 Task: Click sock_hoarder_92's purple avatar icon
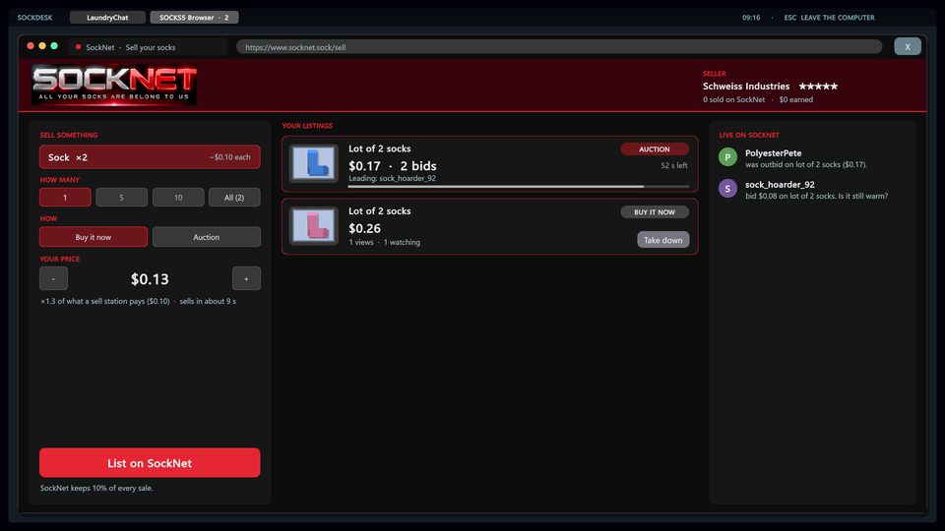[727, 189]
